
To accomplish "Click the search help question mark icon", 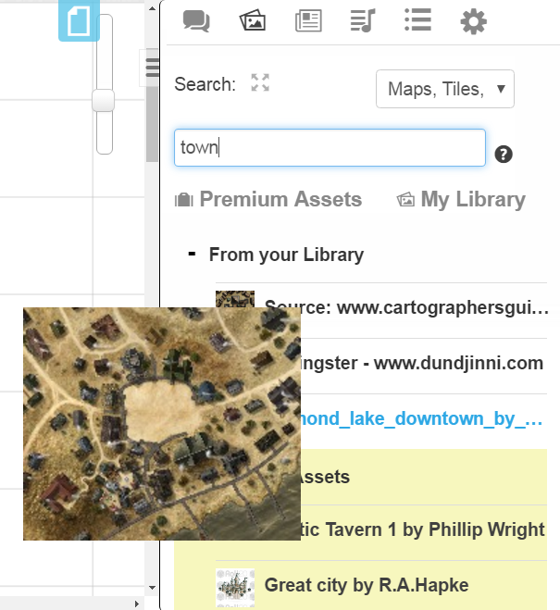I will coord(504,154).
